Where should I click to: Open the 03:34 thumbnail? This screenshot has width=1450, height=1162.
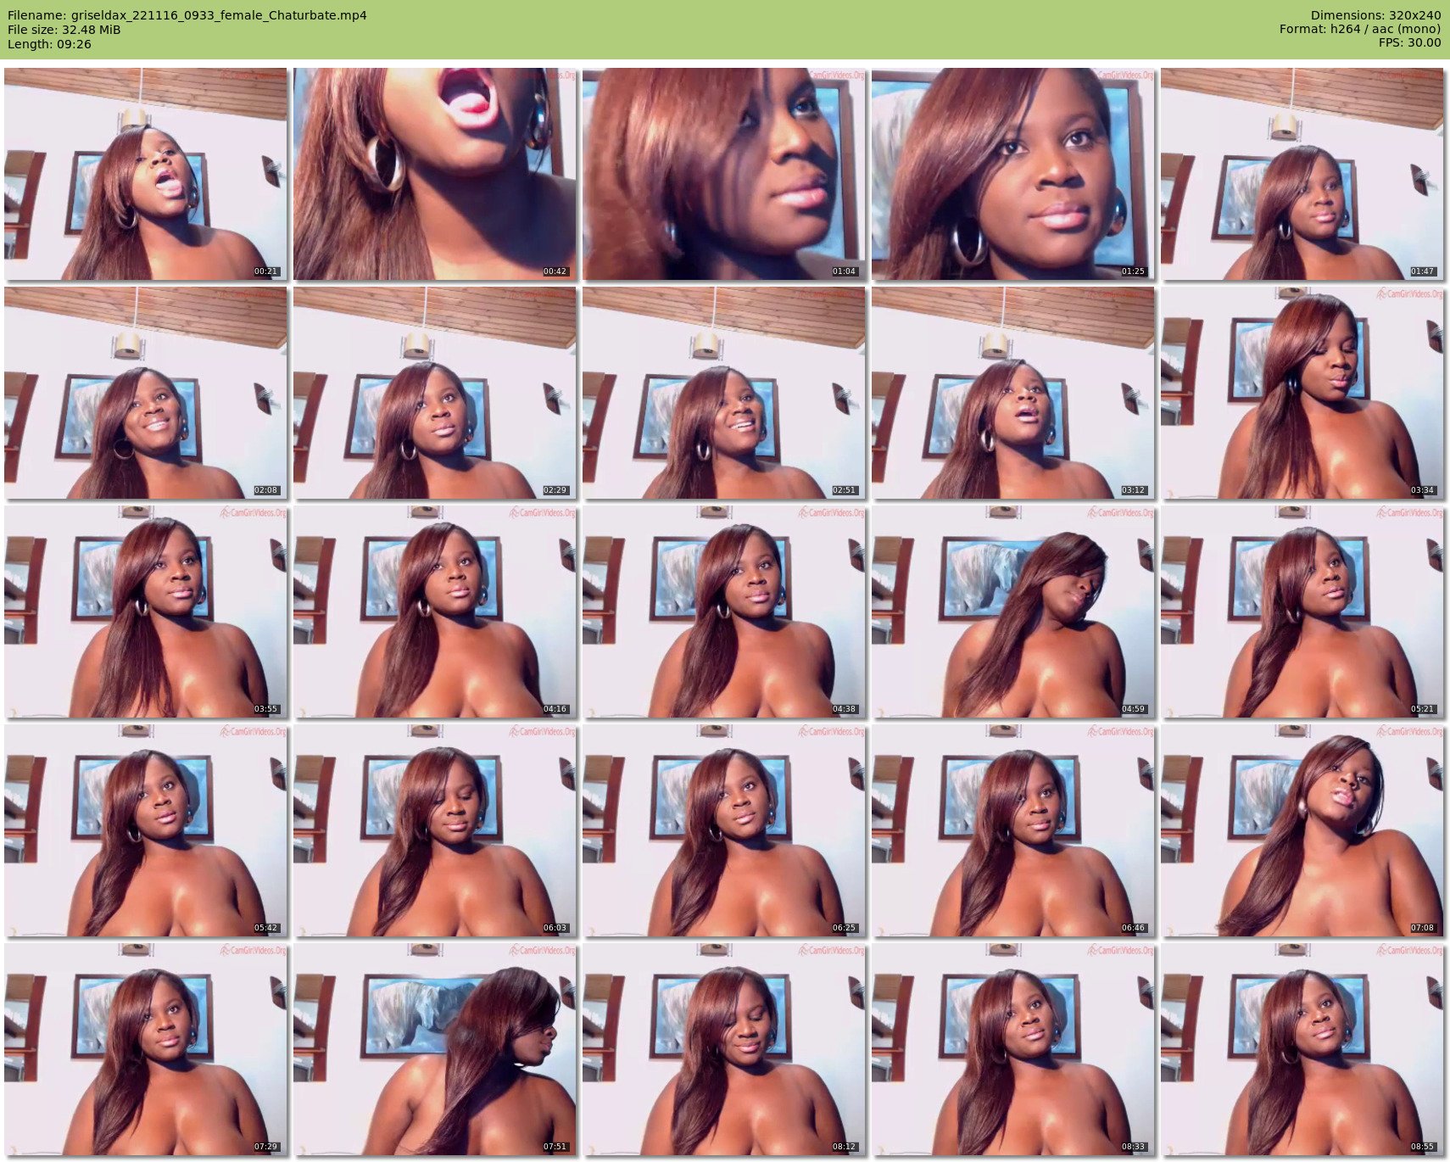coord(1302,393)
